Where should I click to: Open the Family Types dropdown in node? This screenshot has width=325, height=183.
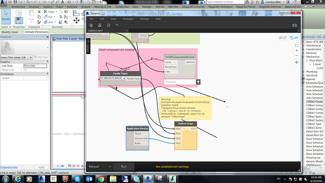[x=113, y=79]
